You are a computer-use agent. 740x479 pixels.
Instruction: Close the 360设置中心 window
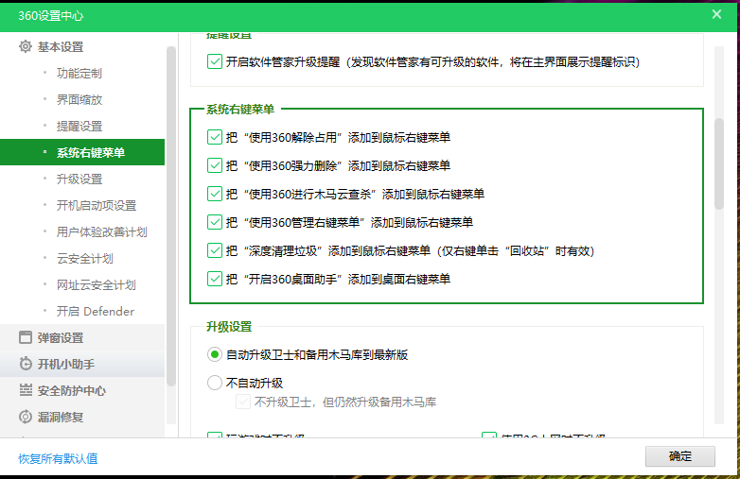[716, 14]
